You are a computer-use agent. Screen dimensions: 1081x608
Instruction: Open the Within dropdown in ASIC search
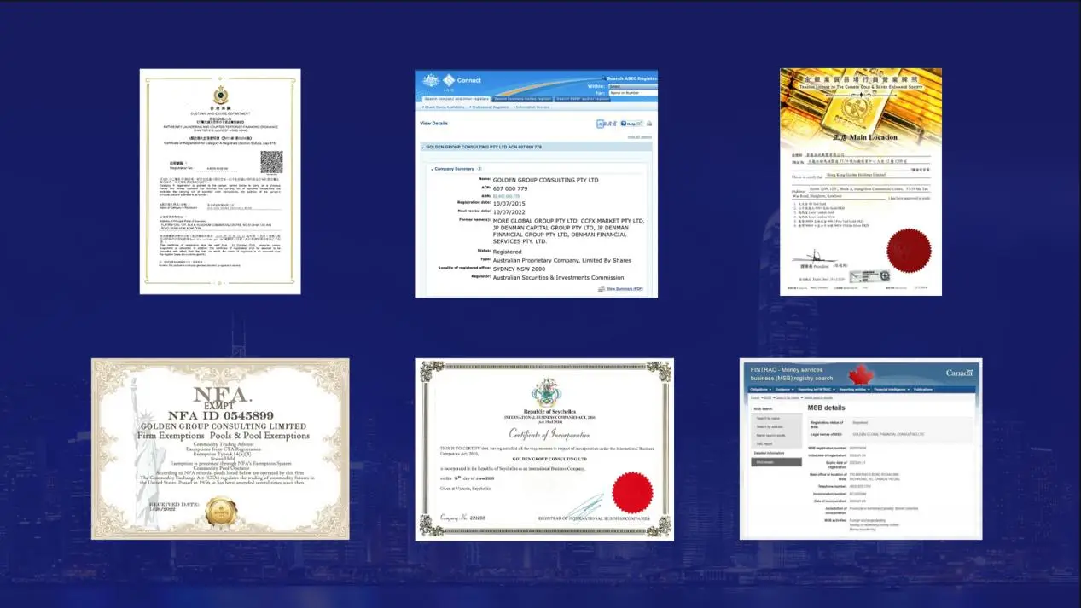(x=632, y=86)
